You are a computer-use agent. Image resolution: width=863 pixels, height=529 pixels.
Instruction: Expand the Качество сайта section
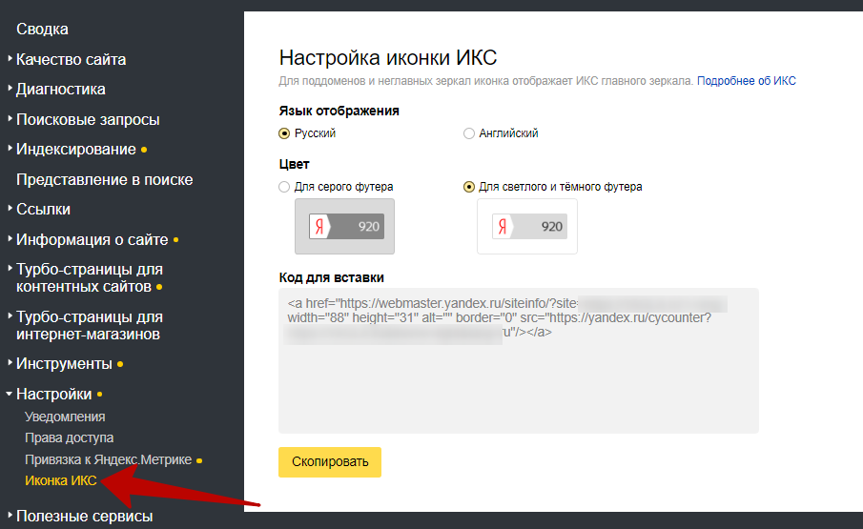(x=71, y=59)
